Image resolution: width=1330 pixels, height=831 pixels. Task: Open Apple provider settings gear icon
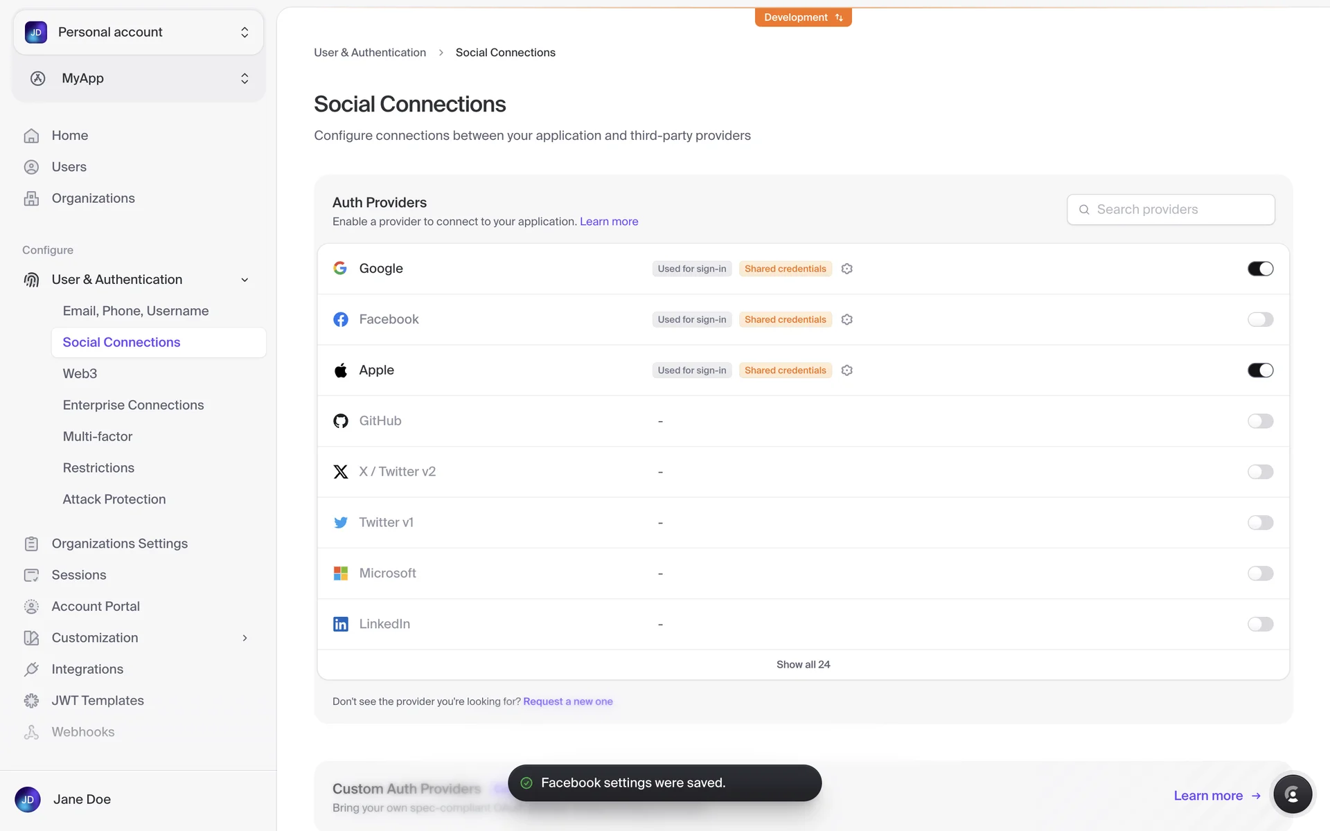tap(846, 370)
